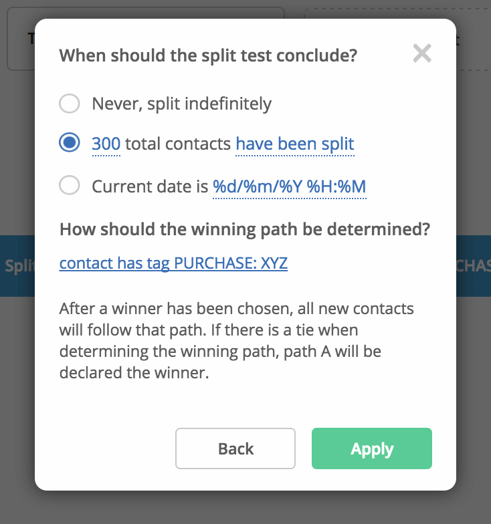Open the %d/%m/%Y %H:%M date picker
The height and width of the screenshot is (524, 491).
pyautogui.click(x=289, y=186)
